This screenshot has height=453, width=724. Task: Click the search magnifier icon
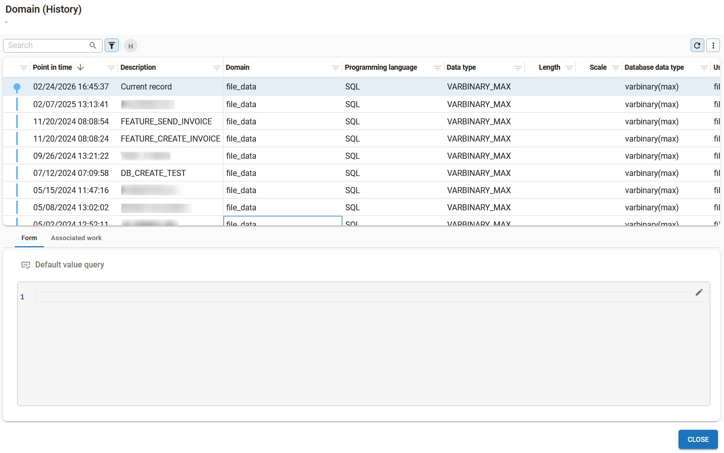(x=93, y=46)
